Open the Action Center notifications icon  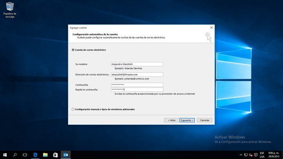tap(256, 155)
